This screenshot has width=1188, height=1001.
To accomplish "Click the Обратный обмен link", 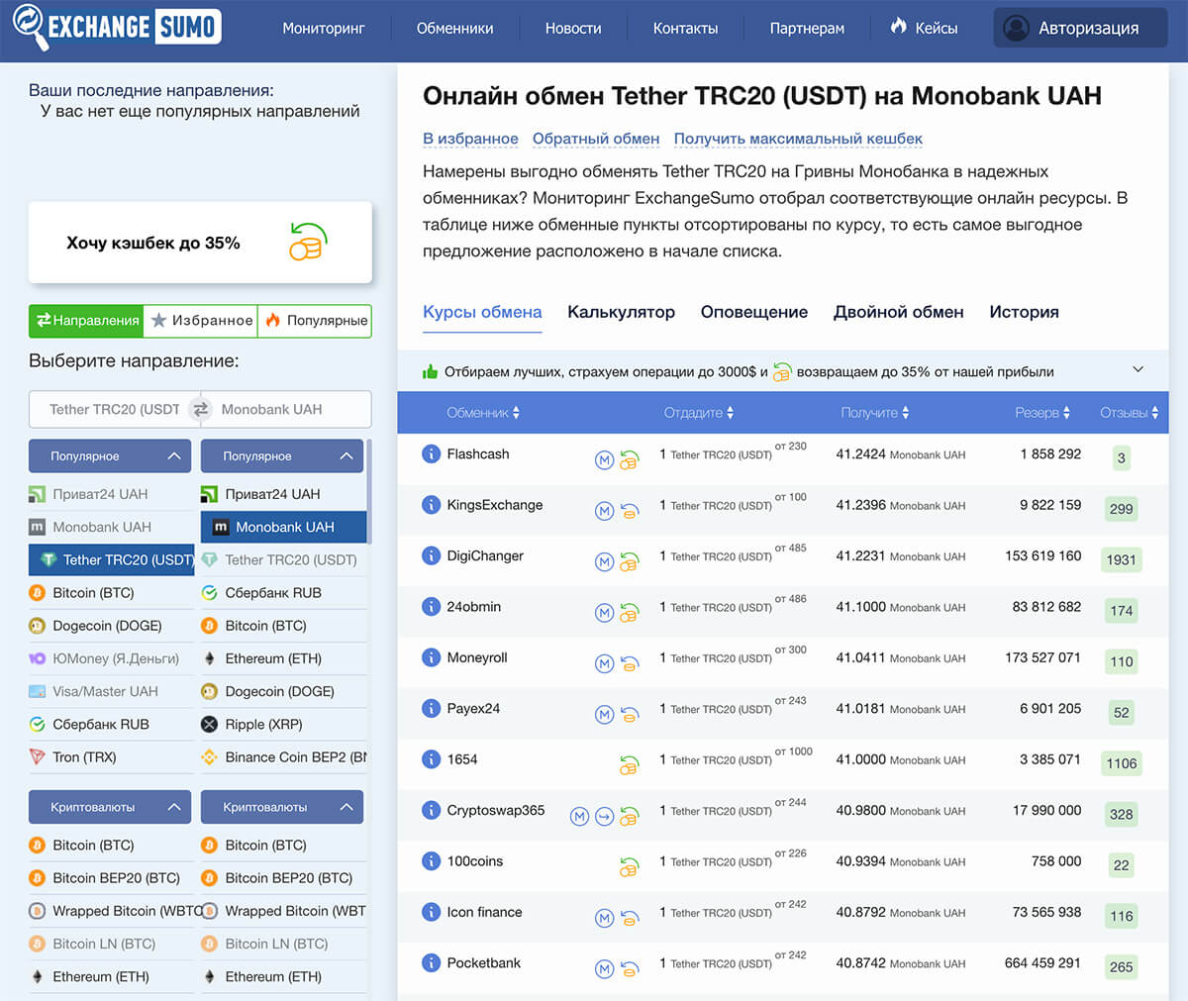I will click(596, 139).
